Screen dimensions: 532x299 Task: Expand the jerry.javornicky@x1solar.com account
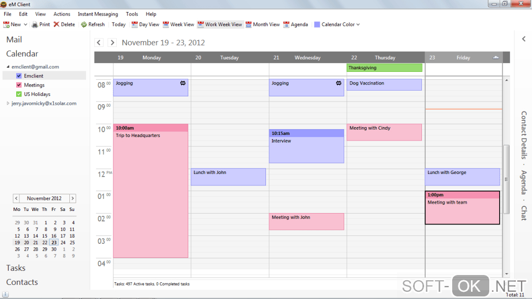point(8,104)
